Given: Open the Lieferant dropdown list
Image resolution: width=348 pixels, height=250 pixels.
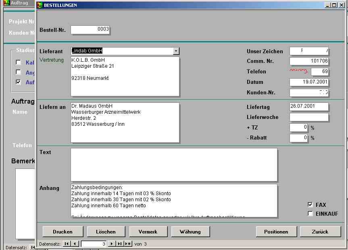Looking at the screenshot, I should pyautogui.click(x=176, y=51).
